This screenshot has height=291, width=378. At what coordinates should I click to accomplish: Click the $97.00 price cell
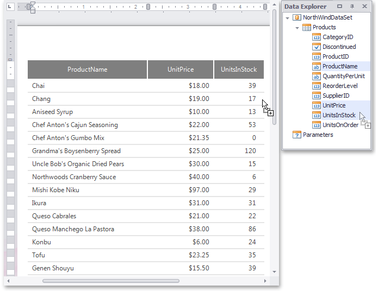181,190
